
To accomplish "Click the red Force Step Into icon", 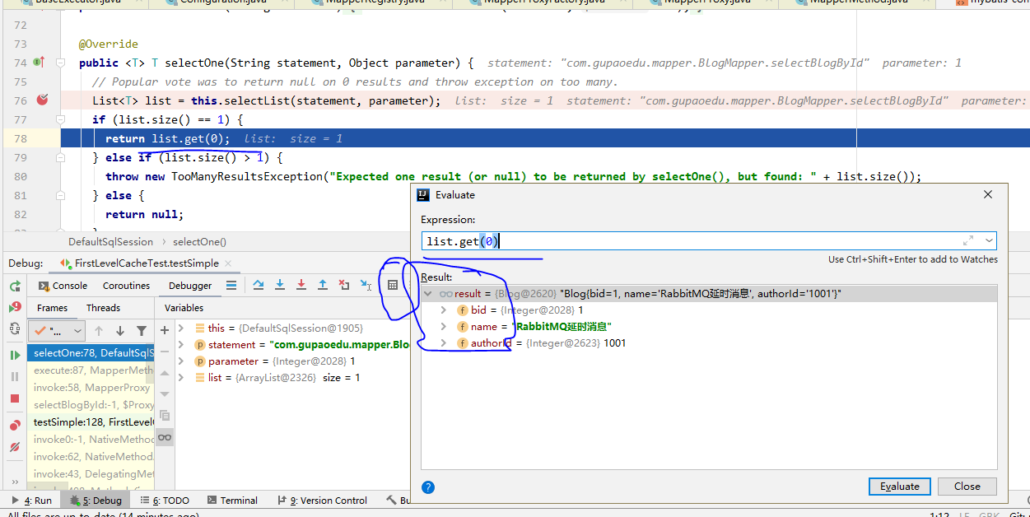I will [301, 285].
